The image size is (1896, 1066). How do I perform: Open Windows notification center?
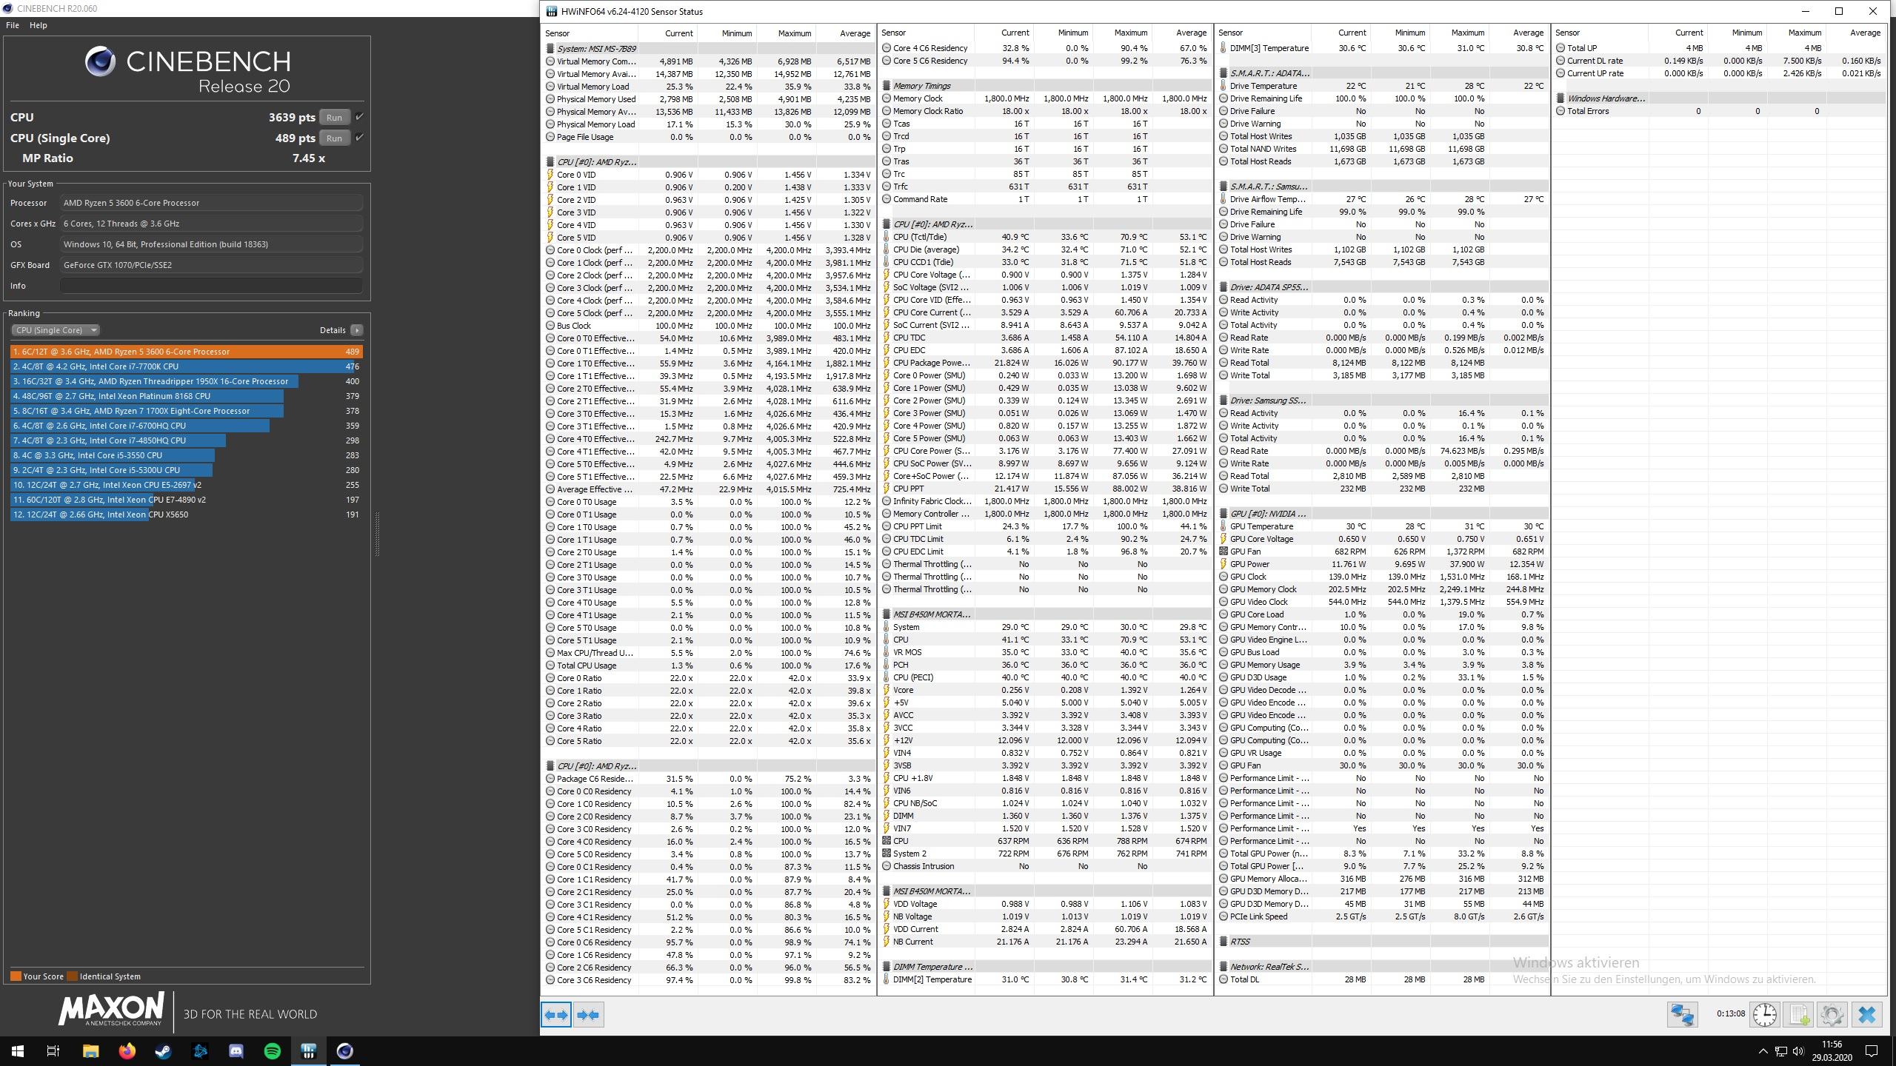pos(1871,1050)
